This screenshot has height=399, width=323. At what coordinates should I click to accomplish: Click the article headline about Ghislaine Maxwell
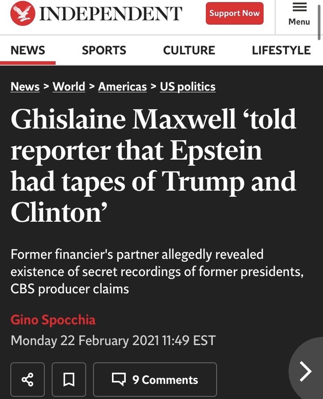click(x=153, y=165)
